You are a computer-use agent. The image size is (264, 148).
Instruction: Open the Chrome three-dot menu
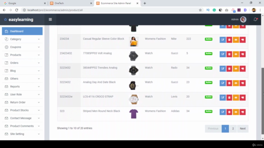[260, 10]
